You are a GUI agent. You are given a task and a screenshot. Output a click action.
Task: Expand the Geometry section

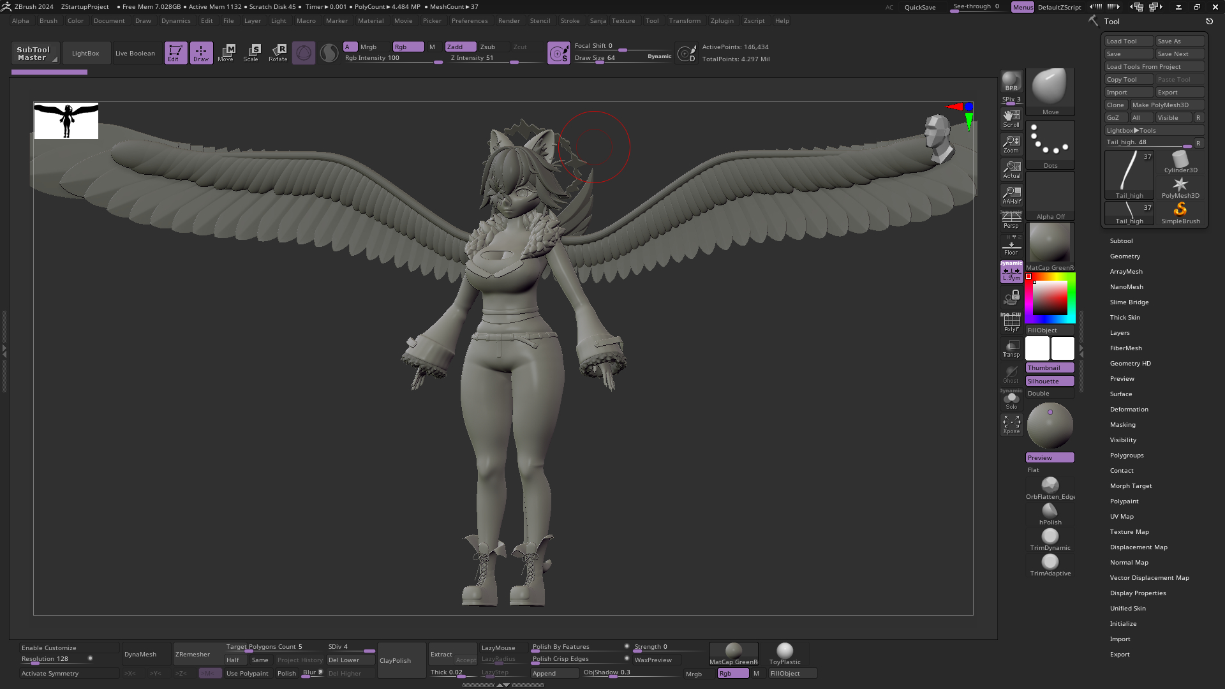point(1125,256)
